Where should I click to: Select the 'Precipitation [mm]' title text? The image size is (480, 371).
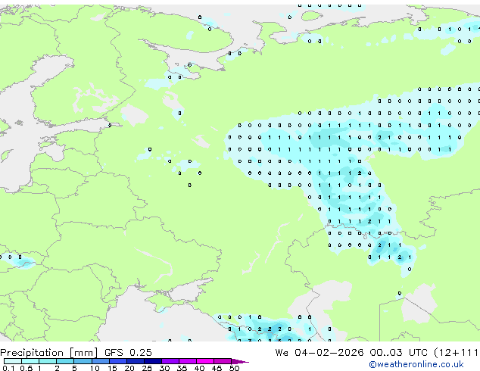click(x=49, y=353)
